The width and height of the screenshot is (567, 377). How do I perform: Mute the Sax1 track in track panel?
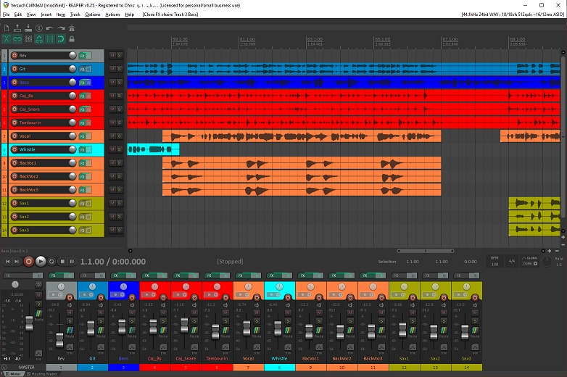coord(112,203)
